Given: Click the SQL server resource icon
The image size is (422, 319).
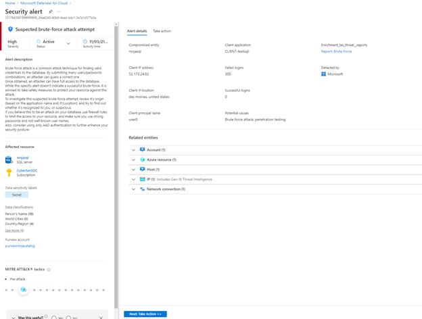Looking at the screenshot, I should click(x=9, y=159).
